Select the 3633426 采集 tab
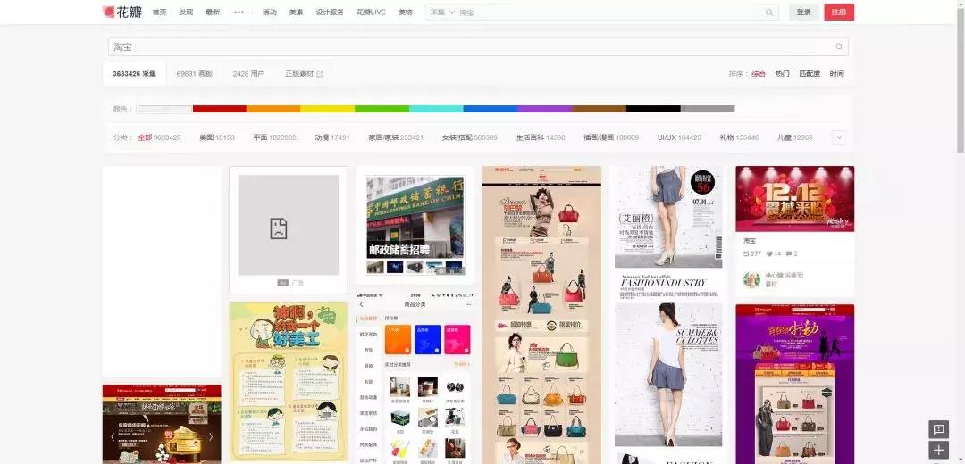This screenshot has width=965, height=464. [134, 74]
